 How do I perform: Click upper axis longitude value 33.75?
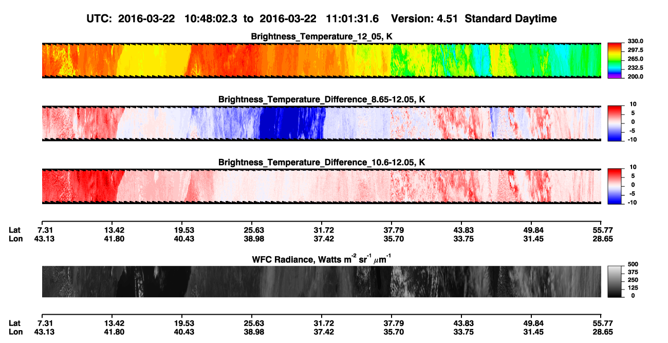point(463,239)
